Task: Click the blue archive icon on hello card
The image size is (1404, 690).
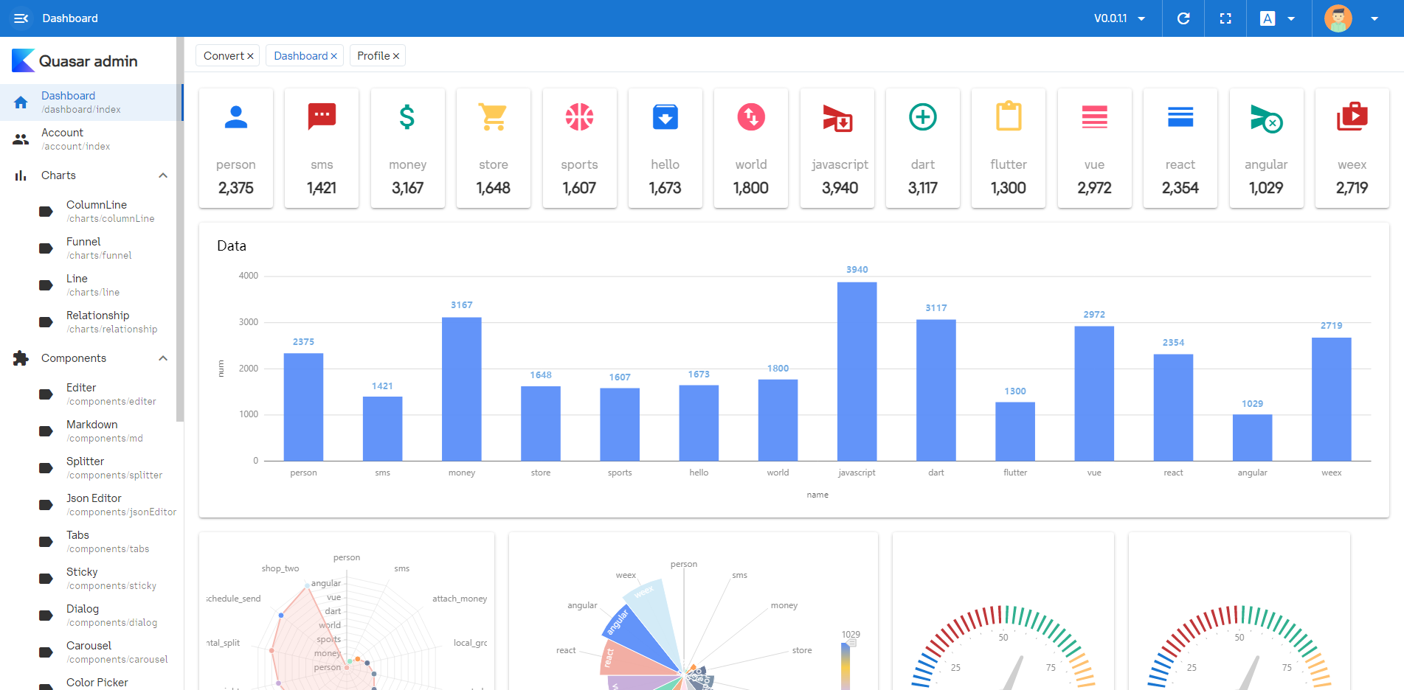Action: (665, 116)
